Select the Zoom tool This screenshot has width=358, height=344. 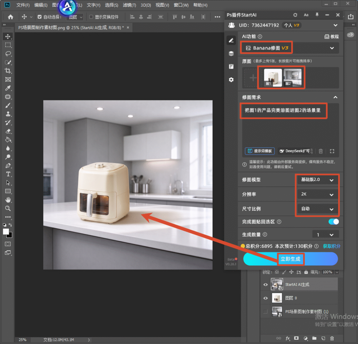[8, 209]
